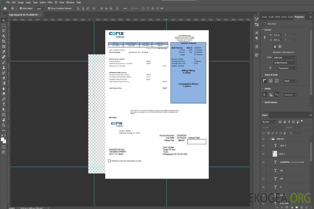Select the Brush tool

click(3, 62)
